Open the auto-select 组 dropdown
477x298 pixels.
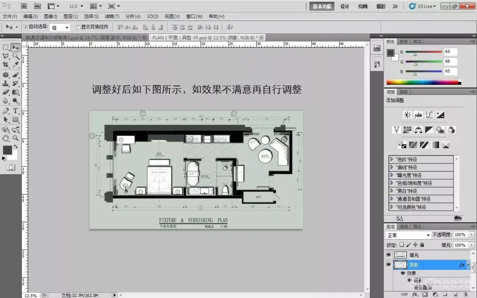tap(61, 28)
